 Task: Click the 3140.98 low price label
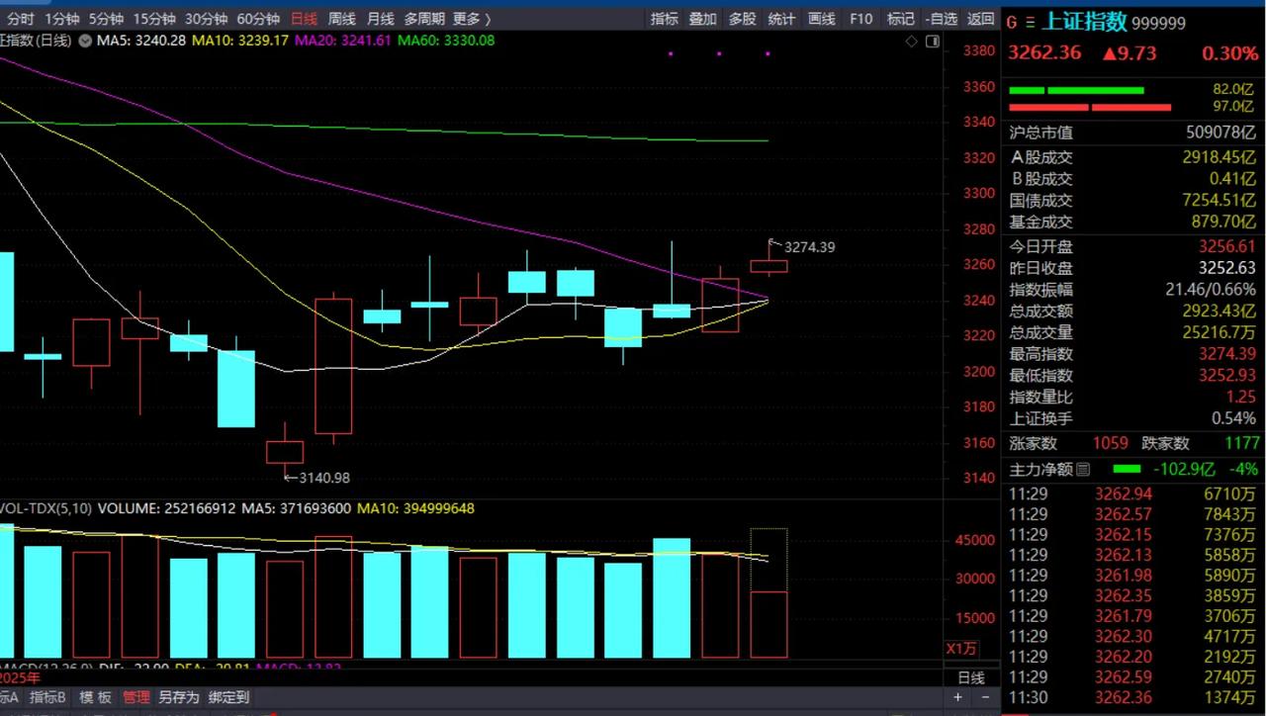[325, 478]
